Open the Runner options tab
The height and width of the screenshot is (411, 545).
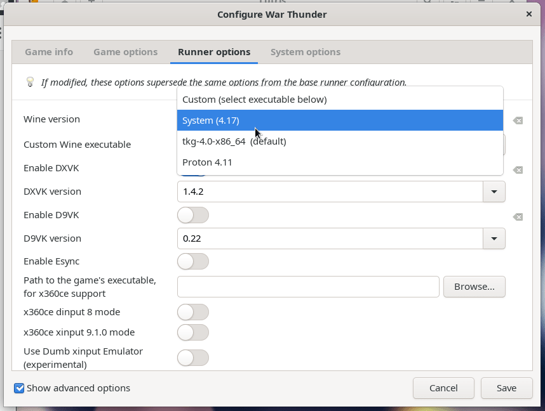[x=214, y=52]
